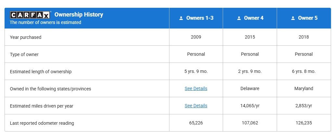This screenshot has height=139, width=332.
Task: Click the 126,235 odometer reading
Action: click(x=304, y=123)
